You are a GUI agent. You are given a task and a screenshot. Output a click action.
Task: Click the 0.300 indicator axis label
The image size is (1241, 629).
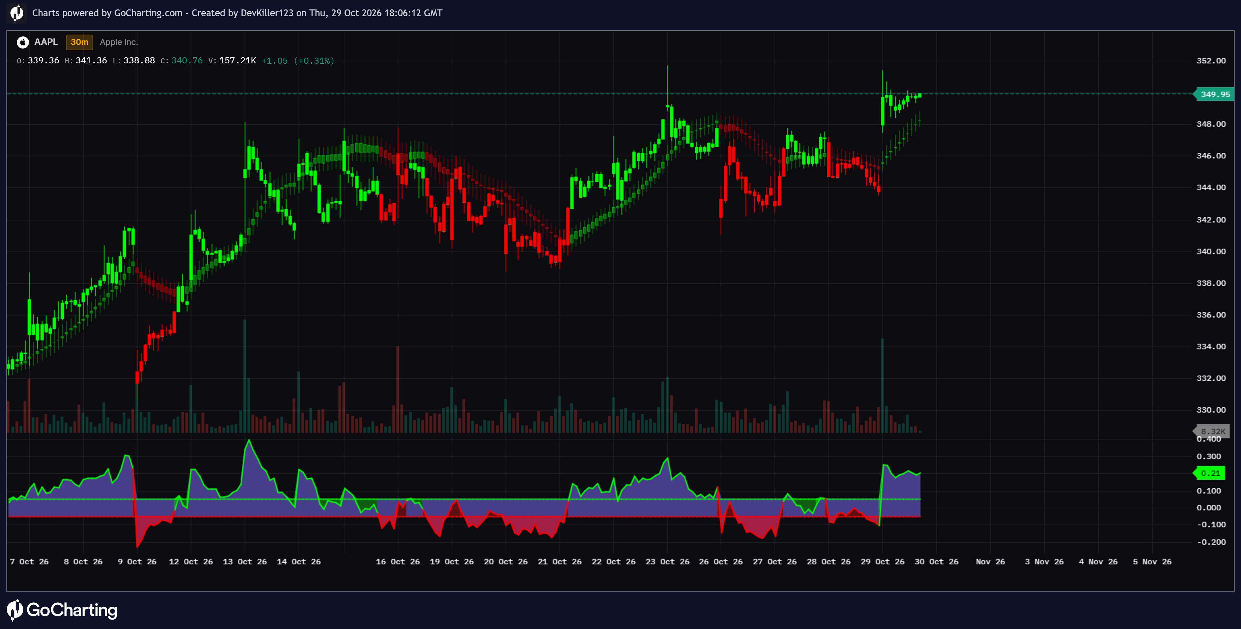click(x=1209, y=456)
